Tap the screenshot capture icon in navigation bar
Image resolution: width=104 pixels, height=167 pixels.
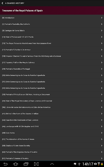tap(36, 164)
